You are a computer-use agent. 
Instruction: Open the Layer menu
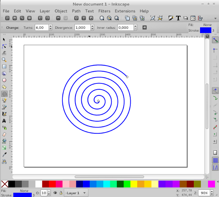[x=45, y=11]
